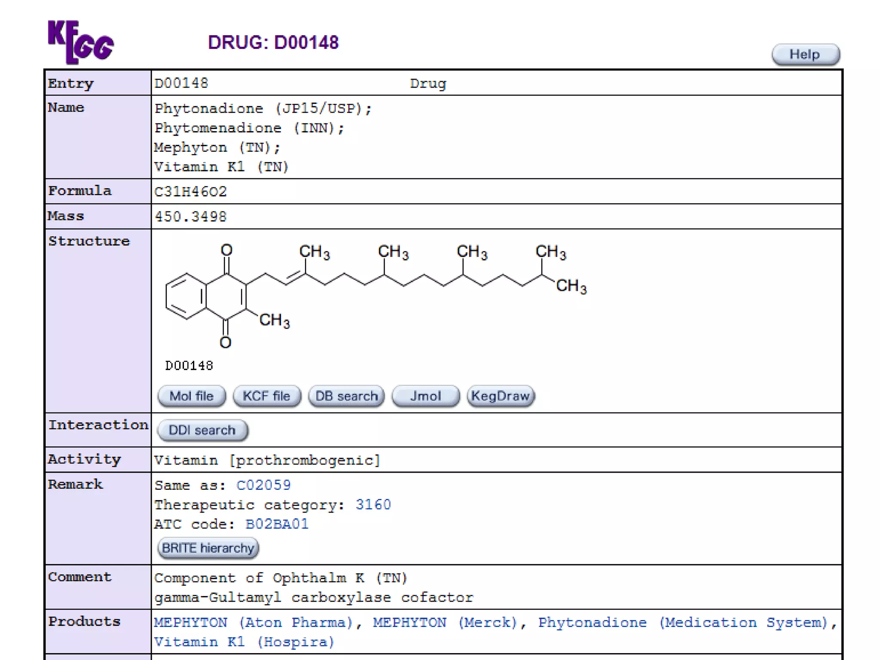Viewport: 880px width, 660px height.
Task: Follow the C02059 compound link
Action: click(x=263, y=485)
